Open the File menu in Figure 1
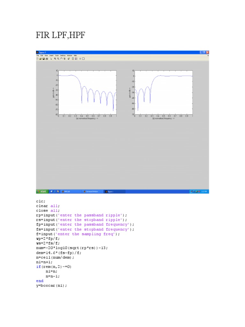Screen dimensions: 245x327 click(x=38, y=56)
